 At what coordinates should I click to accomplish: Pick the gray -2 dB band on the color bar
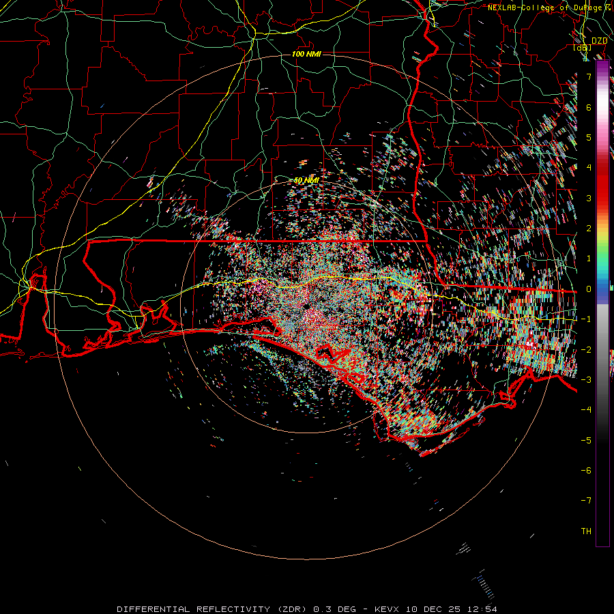point(602,350)
